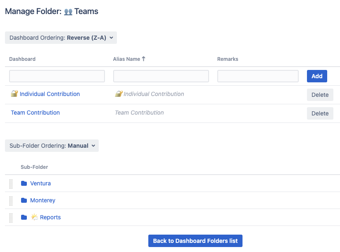The width and height of the screenshot is (340, 252).
Task: Open the Team Contribution dashboard link
Action: tap(35, 113)
